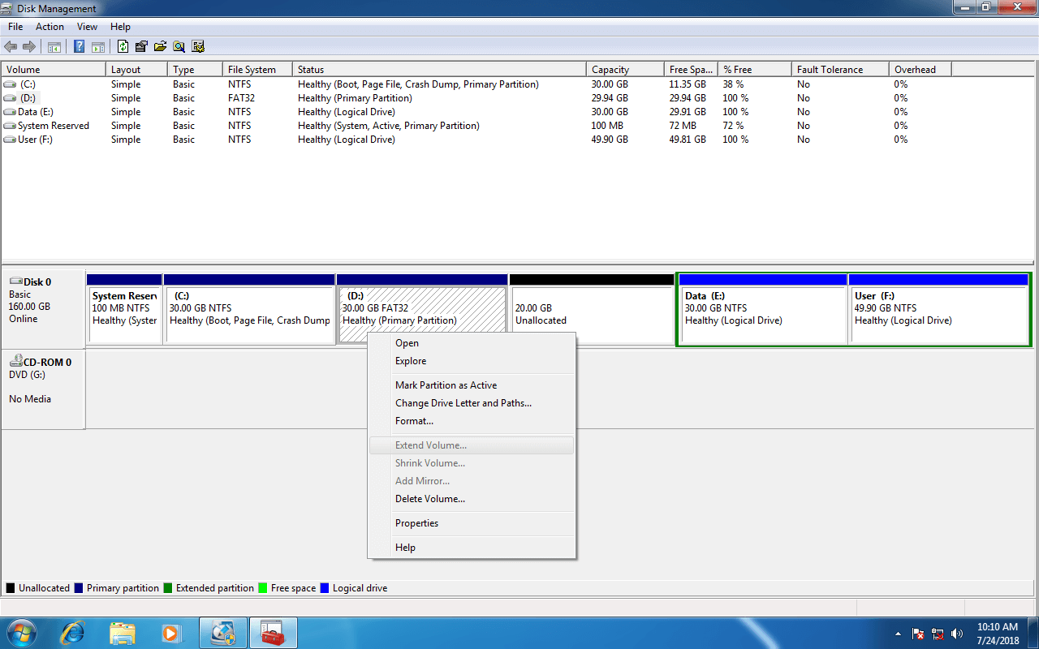Expand hidden icons in the system tray
The height and width of the screenshot is (649, 1039).
coord(898,633)
